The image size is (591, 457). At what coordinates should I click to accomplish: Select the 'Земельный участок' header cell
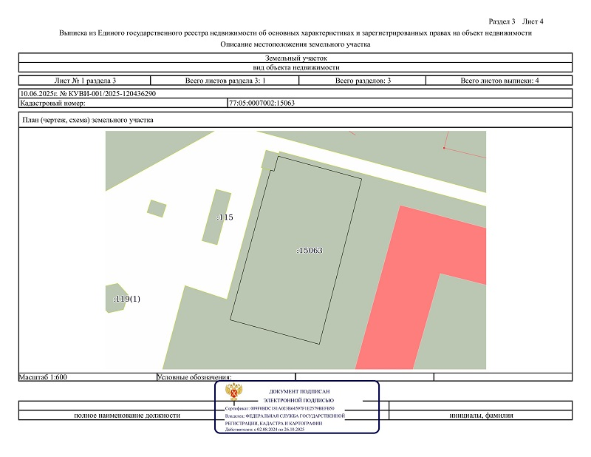(295, 58)
